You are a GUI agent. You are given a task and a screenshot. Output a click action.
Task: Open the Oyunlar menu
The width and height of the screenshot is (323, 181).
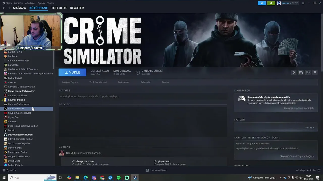41,3
